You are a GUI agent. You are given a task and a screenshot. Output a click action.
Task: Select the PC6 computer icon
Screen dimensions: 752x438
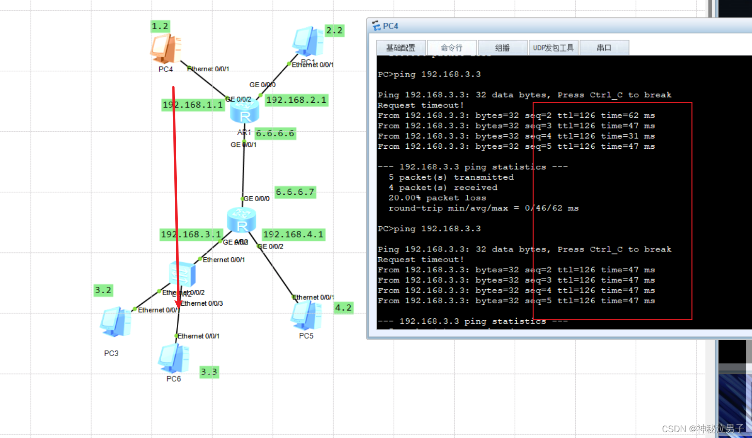174,359
